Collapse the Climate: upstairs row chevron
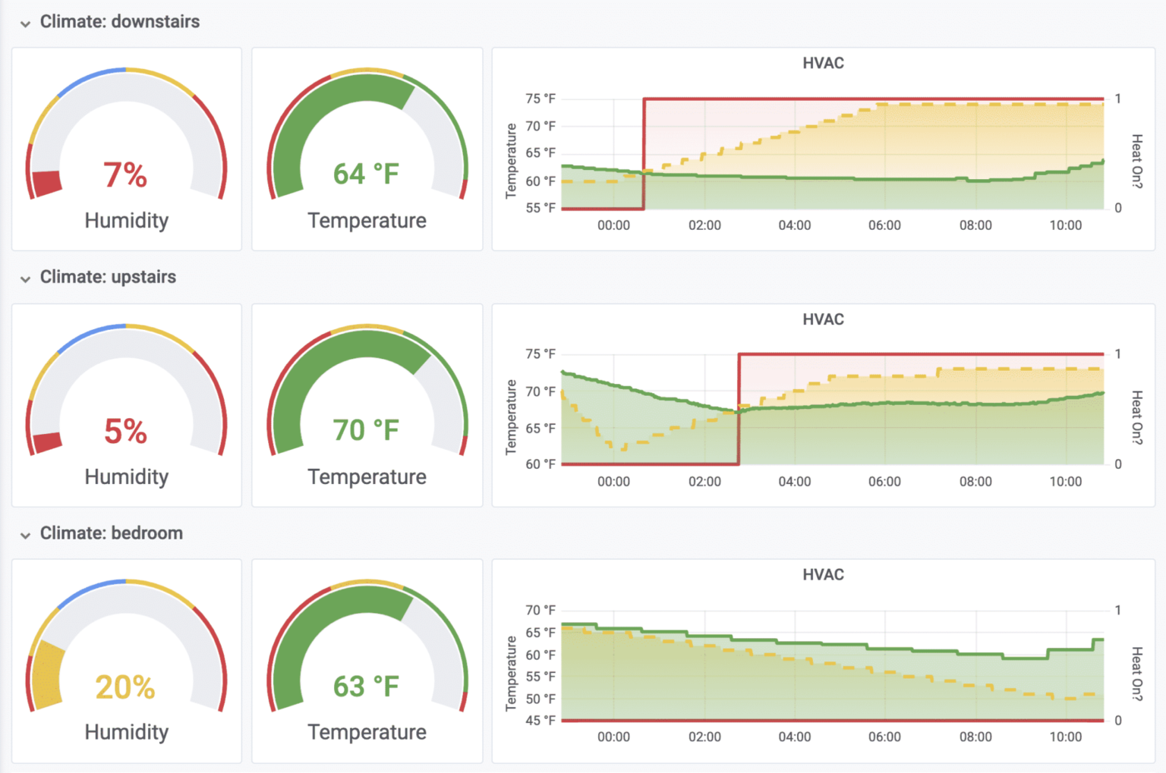 pyautogui.click(x=25, y=279)
